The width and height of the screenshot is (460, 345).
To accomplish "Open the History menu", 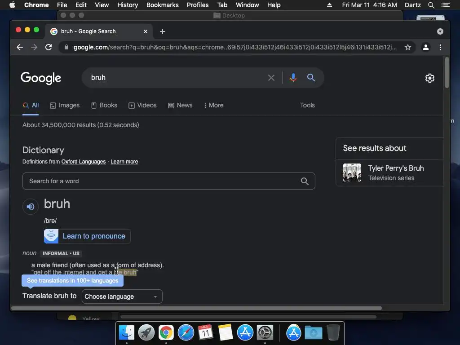I will pyautogui.click(x=128, y=5).
